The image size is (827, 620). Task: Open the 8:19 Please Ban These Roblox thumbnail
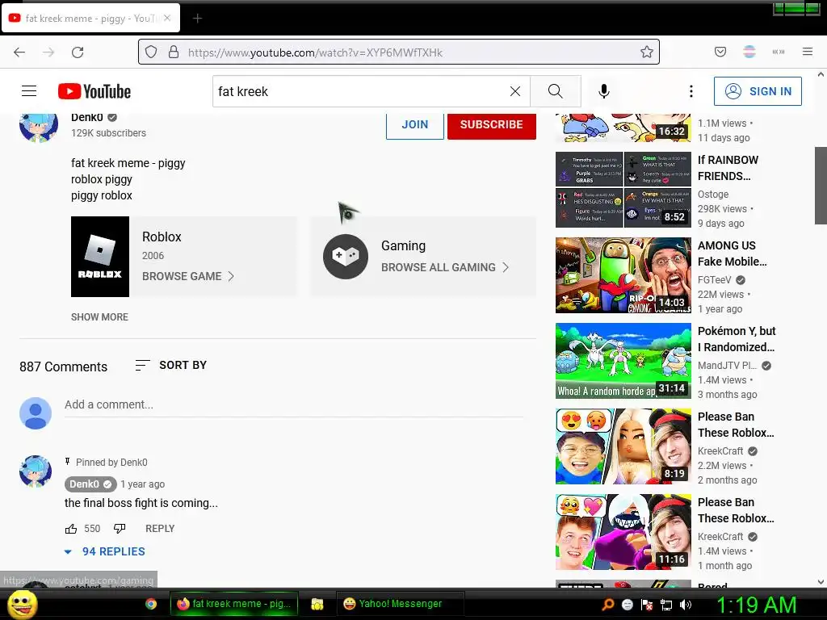(623, 446)
